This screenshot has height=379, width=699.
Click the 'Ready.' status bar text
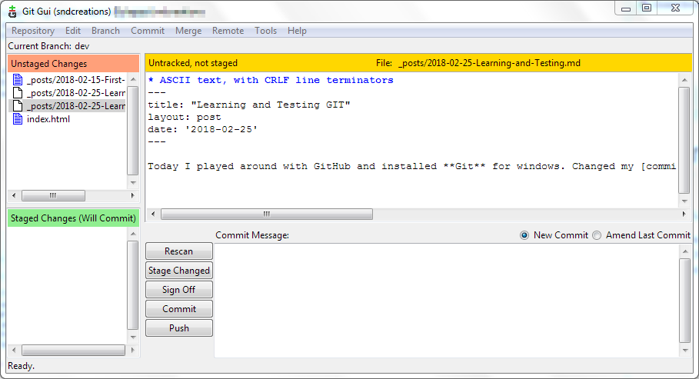click(21, 366)
